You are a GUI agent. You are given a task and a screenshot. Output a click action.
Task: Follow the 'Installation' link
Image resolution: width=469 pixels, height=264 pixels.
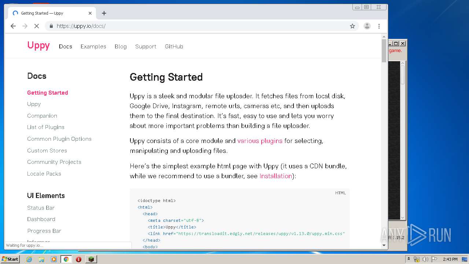(x=276, y=176)
